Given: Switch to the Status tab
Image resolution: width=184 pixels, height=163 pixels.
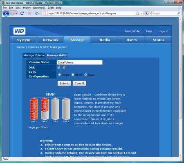Looking at the screenshot, I should click(159, 40).
